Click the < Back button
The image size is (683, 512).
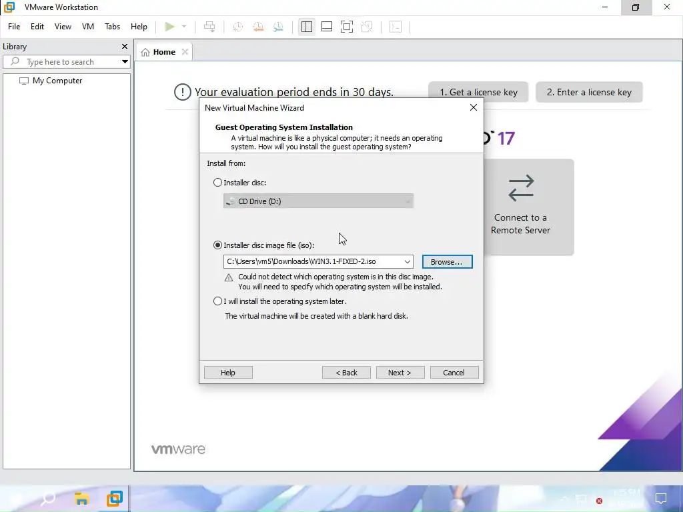pos(346,372)
